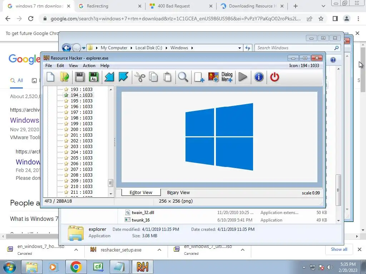This screenshot has width=366, height=274.
Task: Click the Cut scissors icon
Action: pyautogui.click(x=140, y=77)
